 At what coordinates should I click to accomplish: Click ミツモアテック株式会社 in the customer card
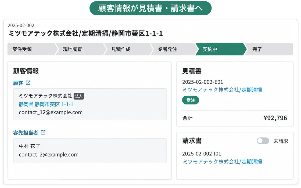45,96
